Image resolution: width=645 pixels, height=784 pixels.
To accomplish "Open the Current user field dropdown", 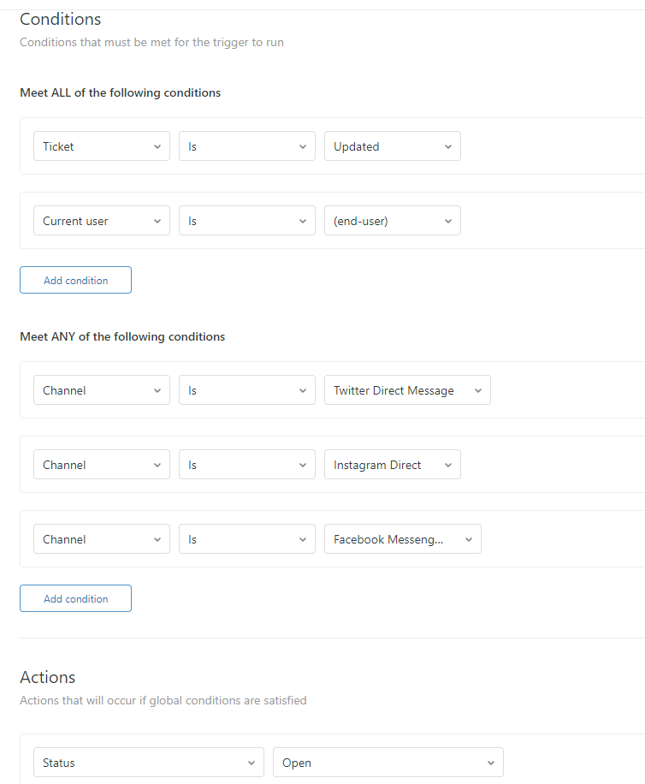I will tap(101, 221).
